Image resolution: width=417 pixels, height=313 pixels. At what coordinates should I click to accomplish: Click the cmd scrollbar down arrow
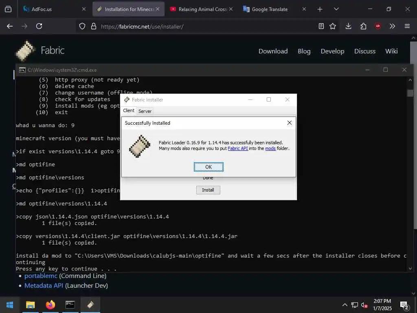click(x=410, y=269)
